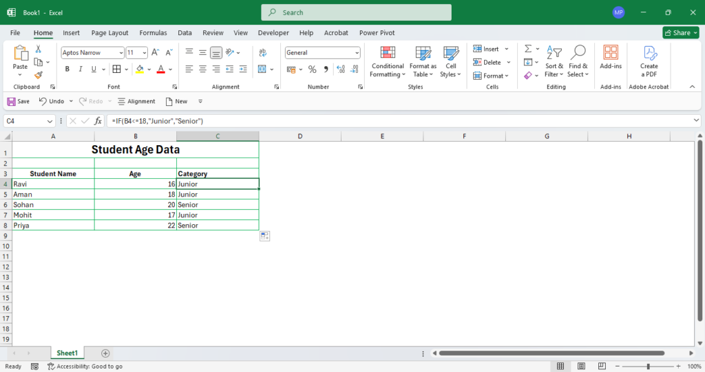Open Cell Styles gallery
The width and height of the screenshot is (705, 372).
click(x=450, y=62)
